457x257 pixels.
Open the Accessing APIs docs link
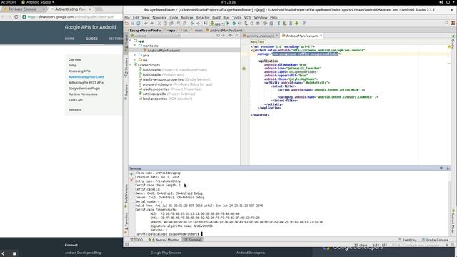click(79, 71)
